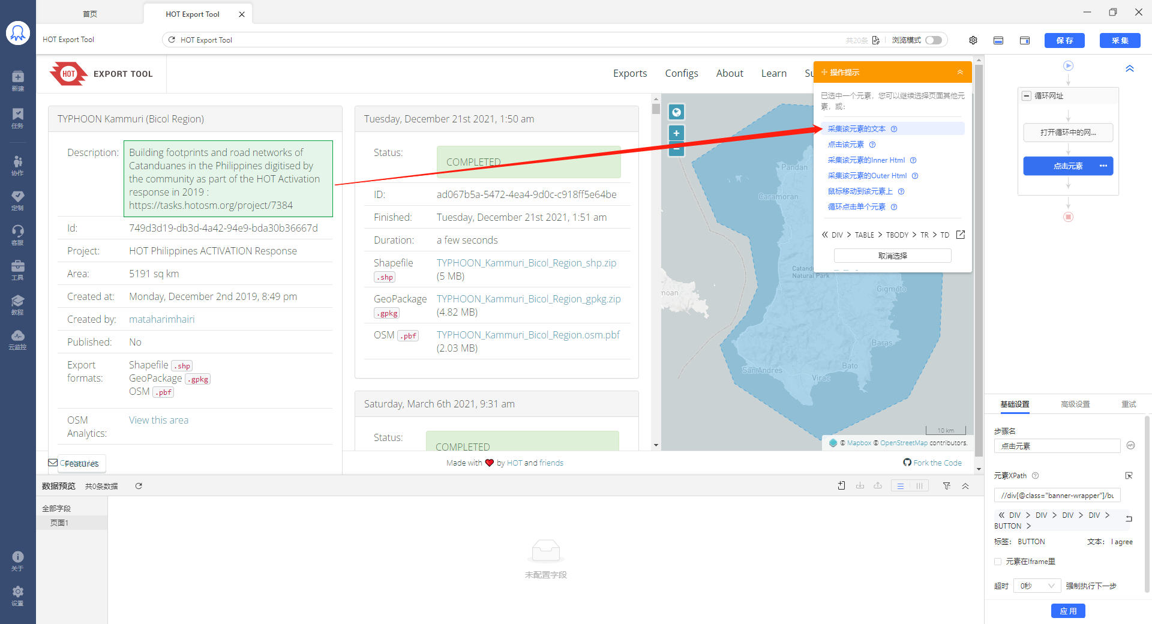Open the Exports menu item

pyautogui.click(x=630, y=73)
